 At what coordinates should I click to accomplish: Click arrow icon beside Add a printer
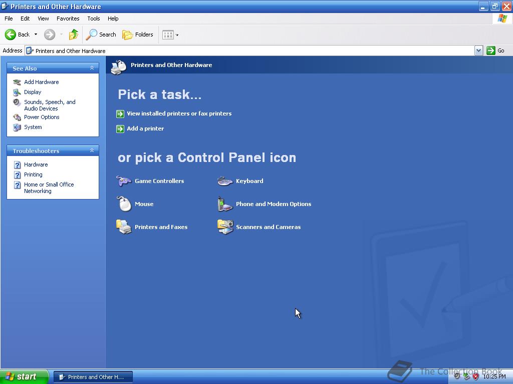(x=120, y=128)
